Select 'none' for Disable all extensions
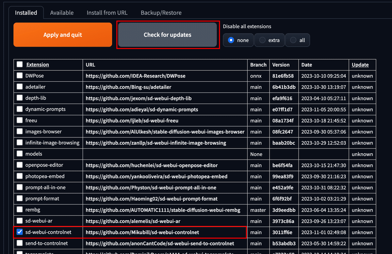Screen dimensions: 392x254 click(238, 40)
